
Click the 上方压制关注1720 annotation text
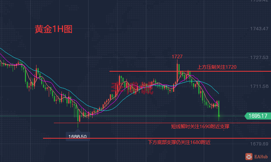tap(217, 67)
